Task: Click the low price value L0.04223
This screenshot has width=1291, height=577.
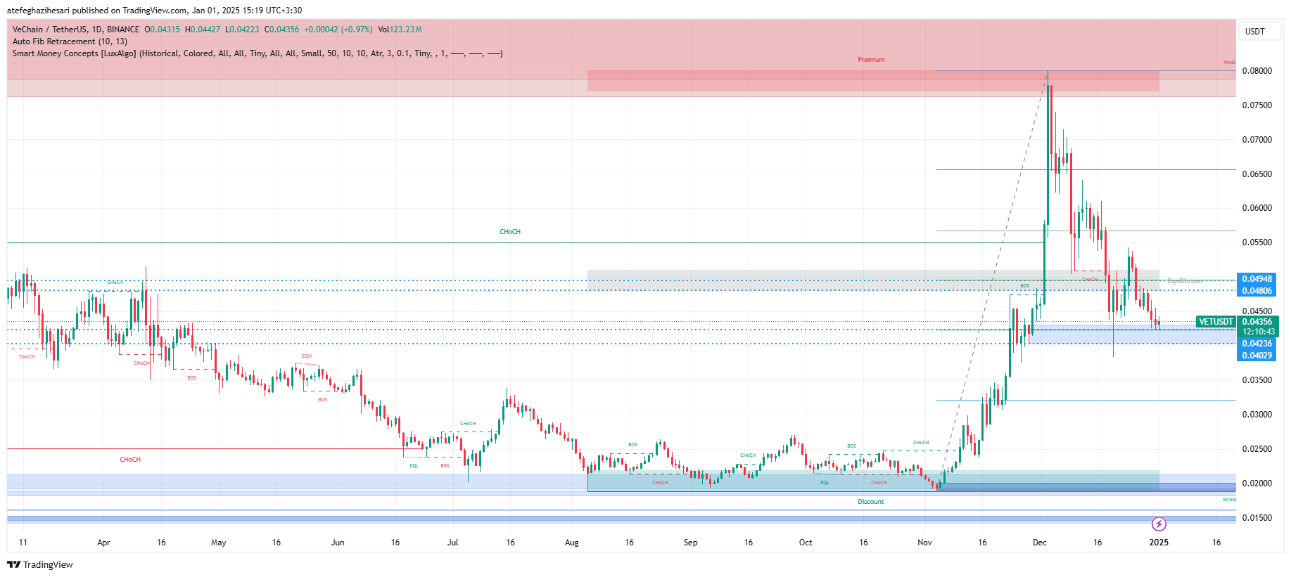Action: (x=242, y=30)
